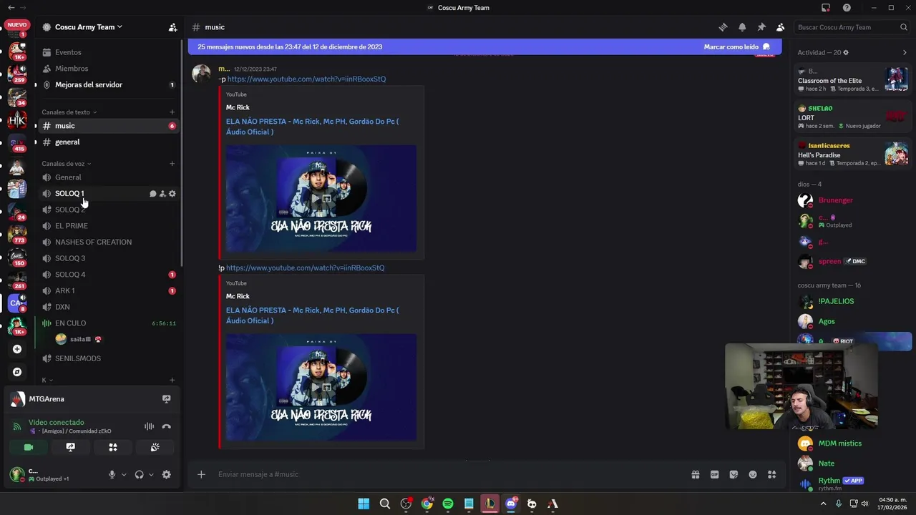Viewport: 916px width, 515px height.
Task: Select the music text channel
Action: coord(107,126)
